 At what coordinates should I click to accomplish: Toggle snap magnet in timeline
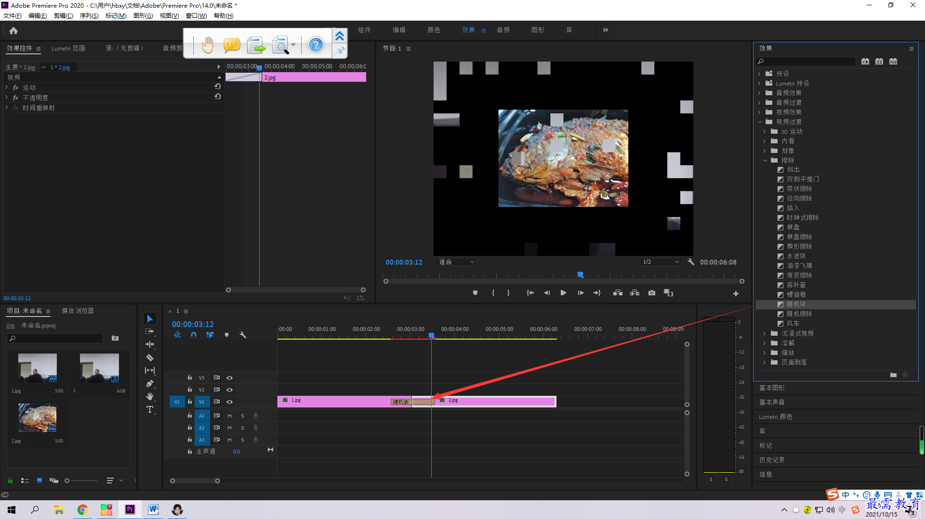pos(194,335)
